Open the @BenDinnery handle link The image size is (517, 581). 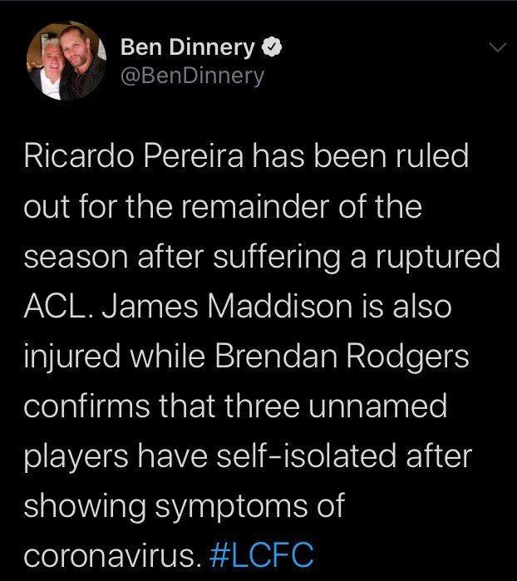click(x=192, y=76)
